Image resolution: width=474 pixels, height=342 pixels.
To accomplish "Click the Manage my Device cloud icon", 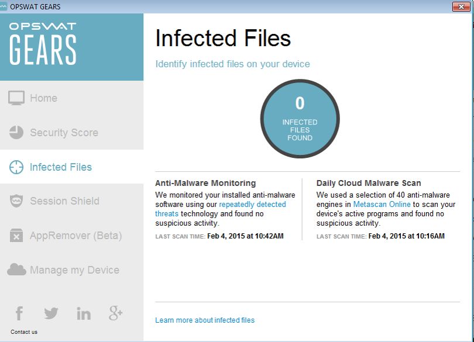I will click(16, 270).
